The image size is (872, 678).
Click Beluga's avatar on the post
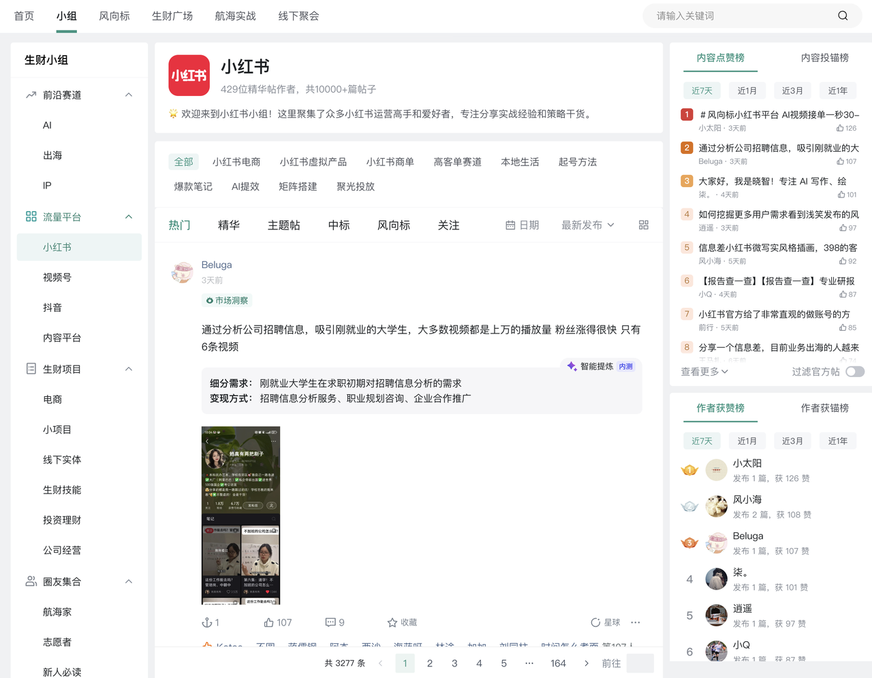tap(182, 272)
